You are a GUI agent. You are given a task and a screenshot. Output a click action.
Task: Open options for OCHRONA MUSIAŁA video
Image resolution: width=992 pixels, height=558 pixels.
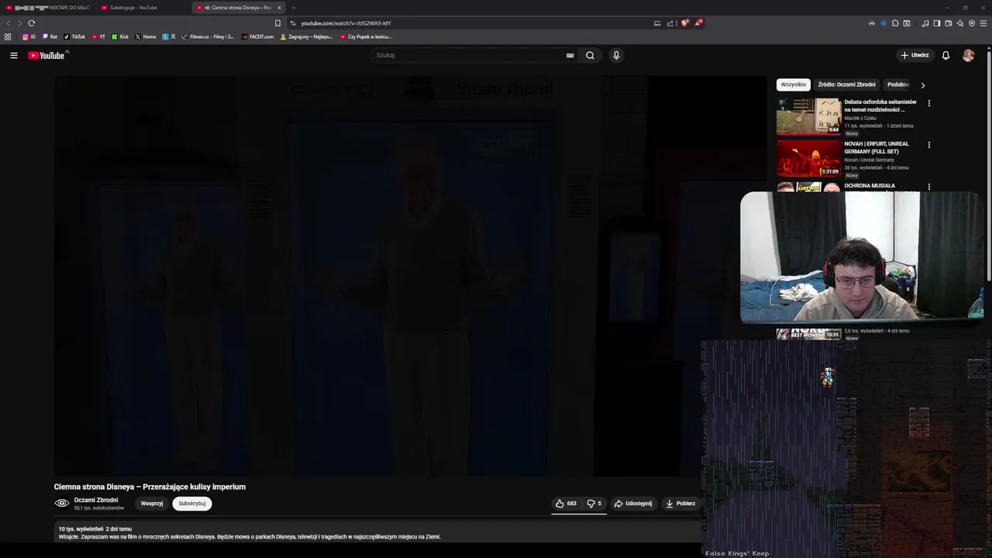928,187
